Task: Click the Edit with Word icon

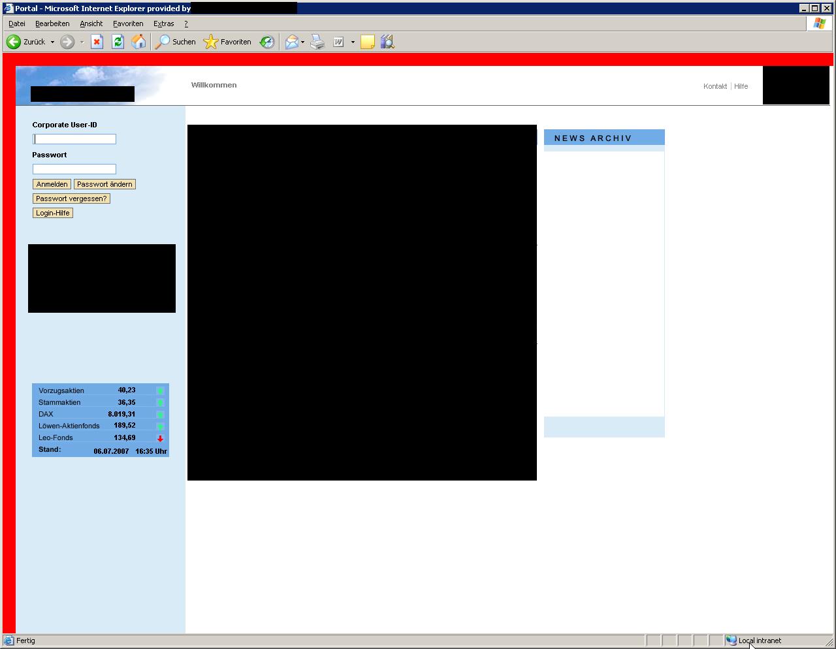Action: [x=338, y=42]
